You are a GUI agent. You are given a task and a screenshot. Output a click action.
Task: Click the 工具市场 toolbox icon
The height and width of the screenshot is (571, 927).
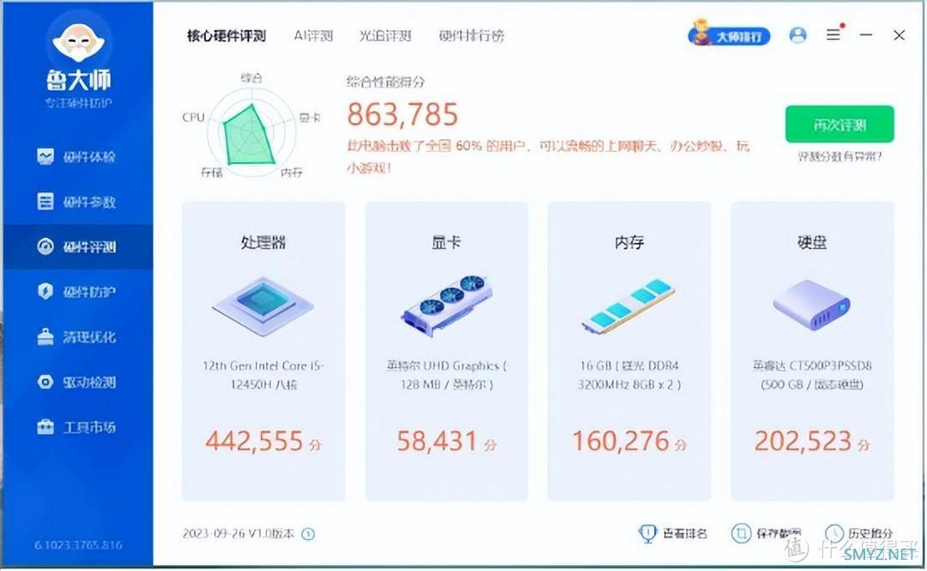tap(45, 427)
